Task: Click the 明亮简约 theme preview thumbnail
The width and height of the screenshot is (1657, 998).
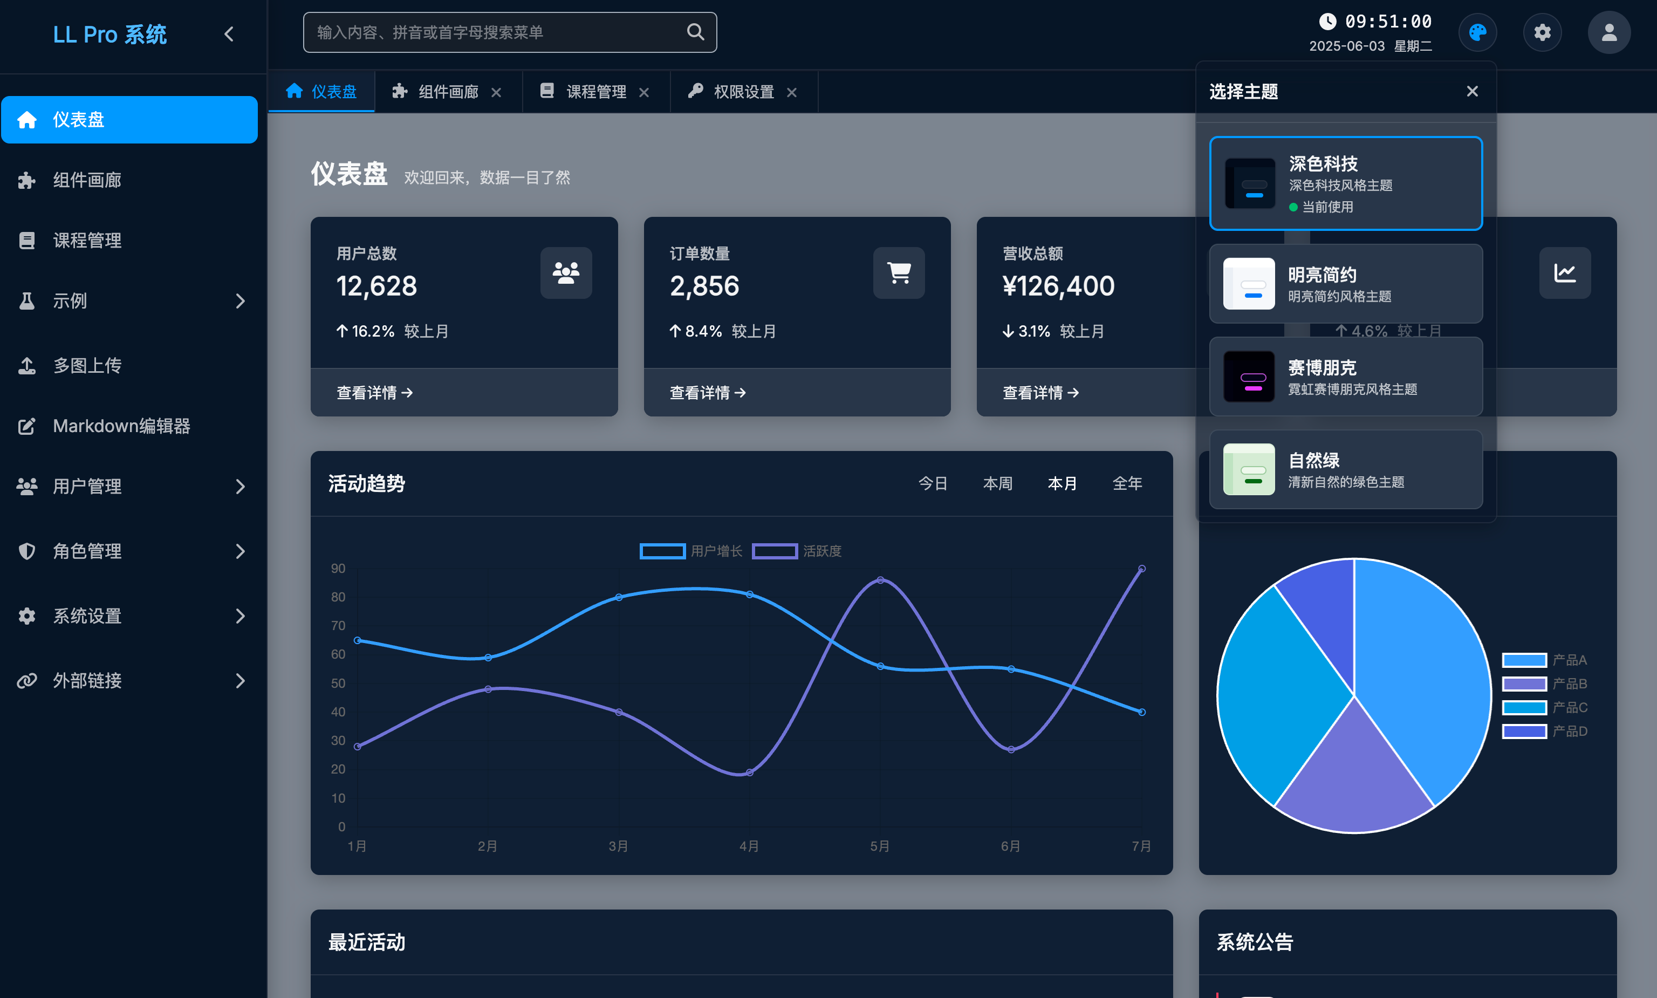Action: (x=1249, y=284)
